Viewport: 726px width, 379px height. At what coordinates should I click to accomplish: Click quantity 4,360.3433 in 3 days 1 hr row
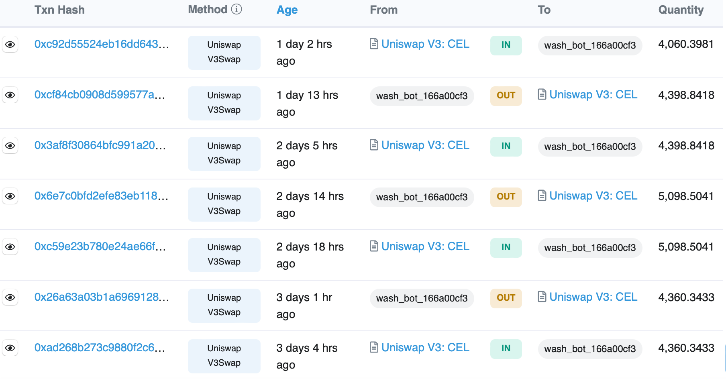686,297
